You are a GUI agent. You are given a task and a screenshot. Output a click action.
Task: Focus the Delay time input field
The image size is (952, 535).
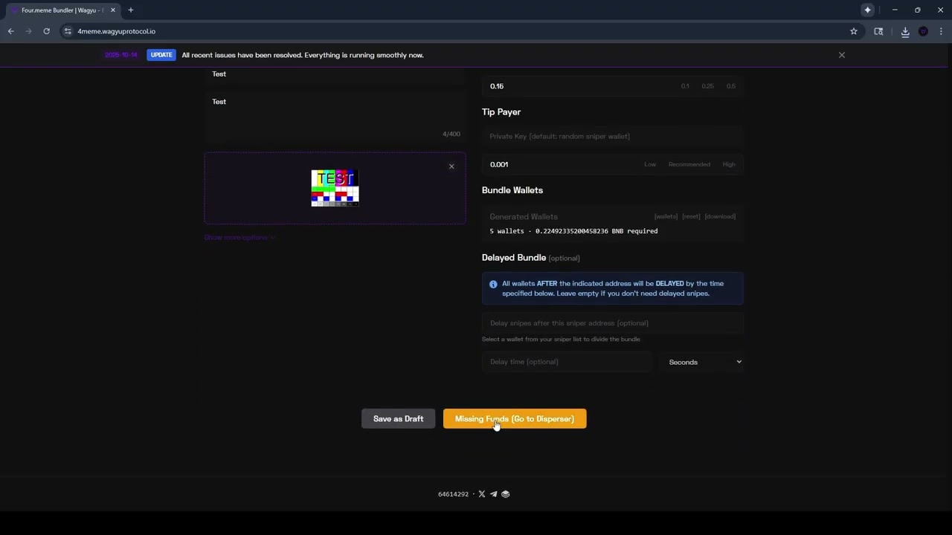pos(567,362)
